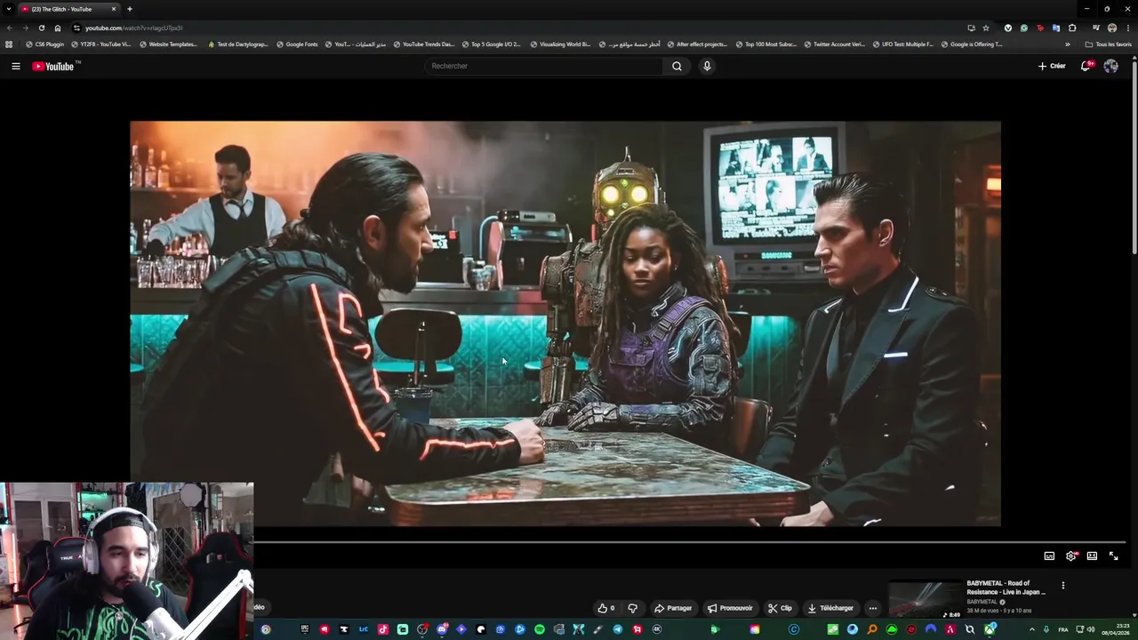Open the Epic Games launcher taskbar icon

[305, 629]
